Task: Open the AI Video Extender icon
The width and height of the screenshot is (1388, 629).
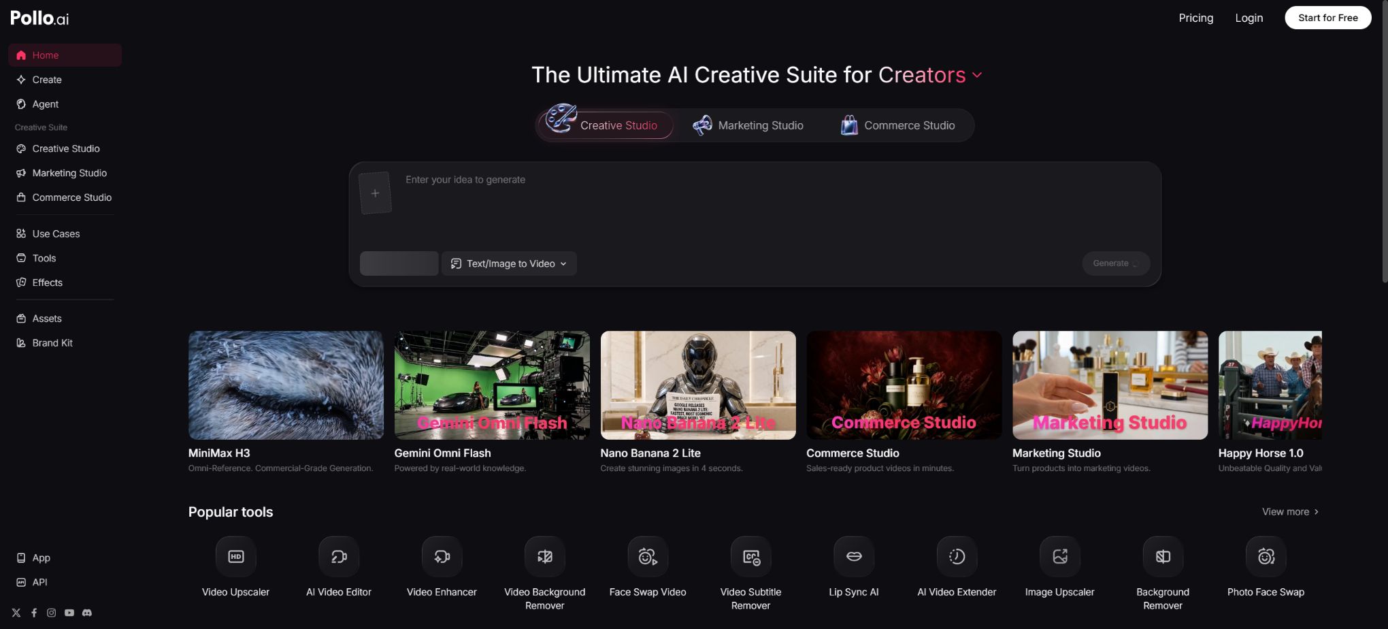Action: 957,557
